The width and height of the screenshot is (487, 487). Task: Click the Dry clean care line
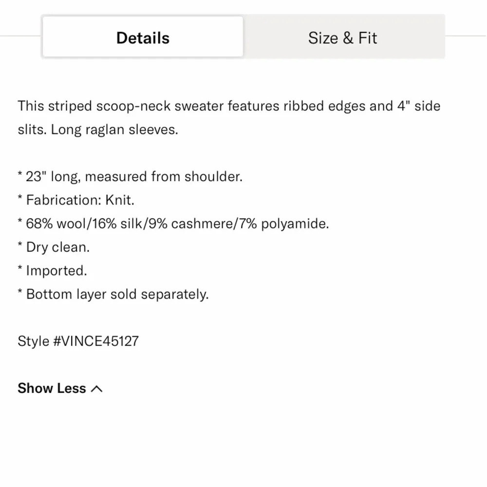[x=54, y=247]
